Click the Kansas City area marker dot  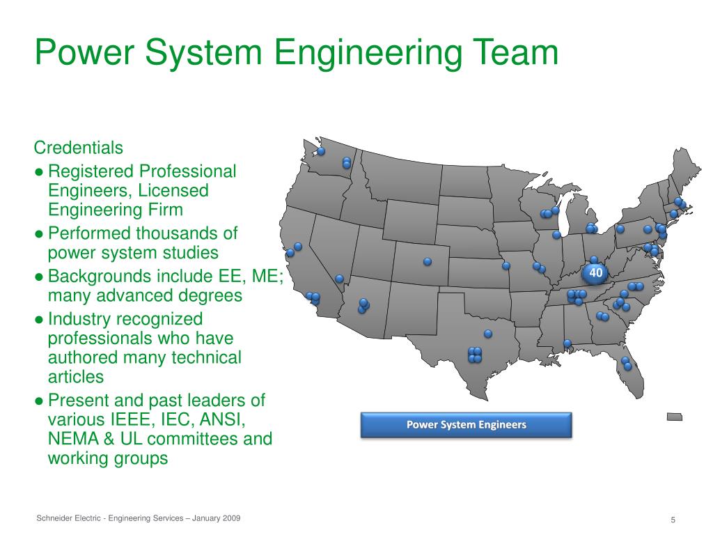pos(506,265)
